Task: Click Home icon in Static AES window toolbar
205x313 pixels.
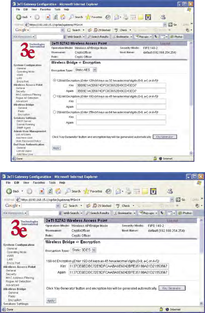Action: point(63,17)
